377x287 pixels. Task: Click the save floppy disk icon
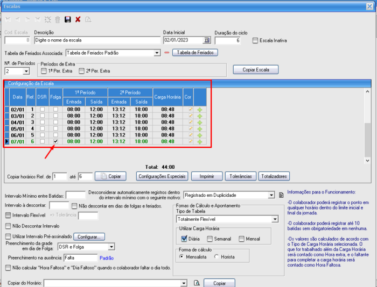(x=67, y=19)
